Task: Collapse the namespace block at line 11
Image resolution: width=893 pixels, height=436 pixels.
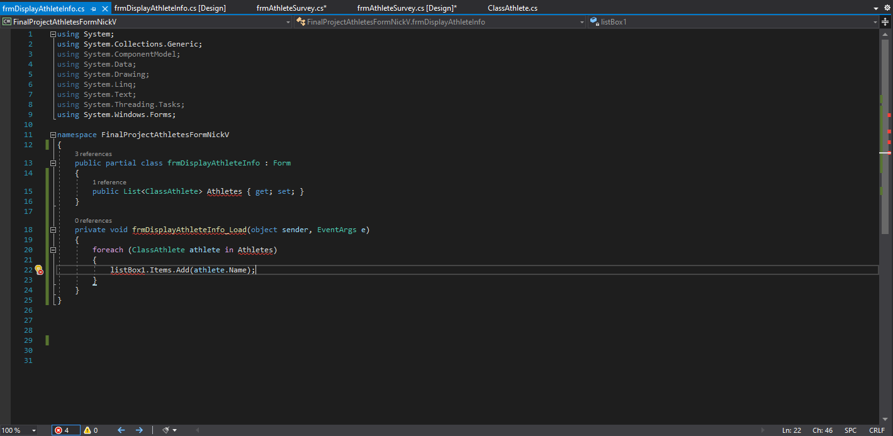Action: tap(53, 135)
